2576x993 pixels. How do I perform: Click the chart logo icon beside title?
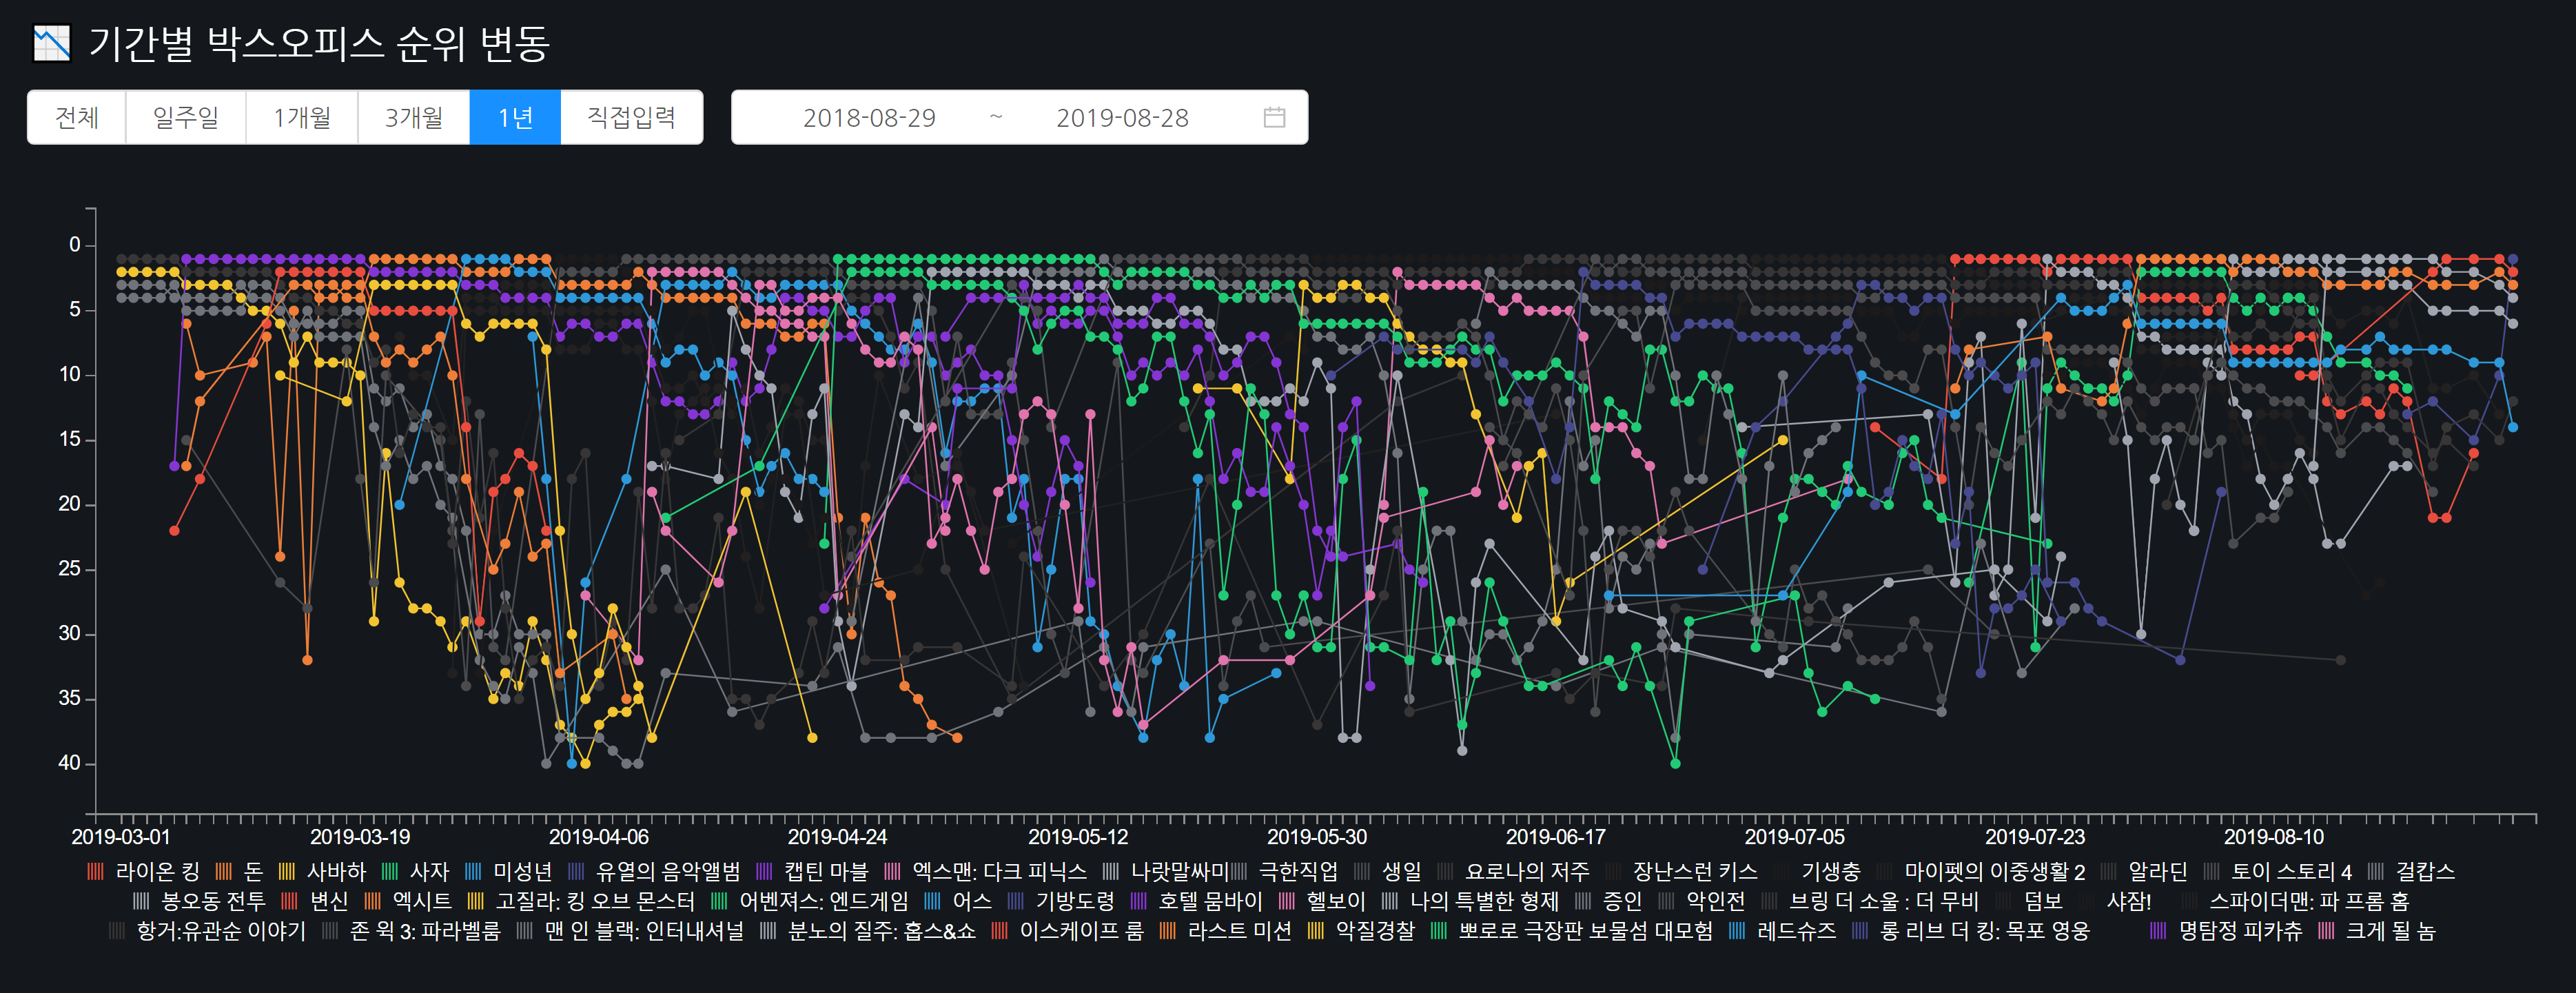tap(51, 43)
